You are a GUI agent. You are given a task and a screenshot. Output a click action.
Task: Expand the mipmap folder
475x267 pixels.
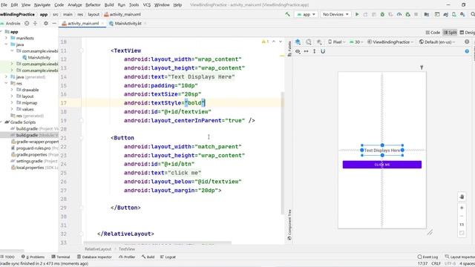pos(12,102)
